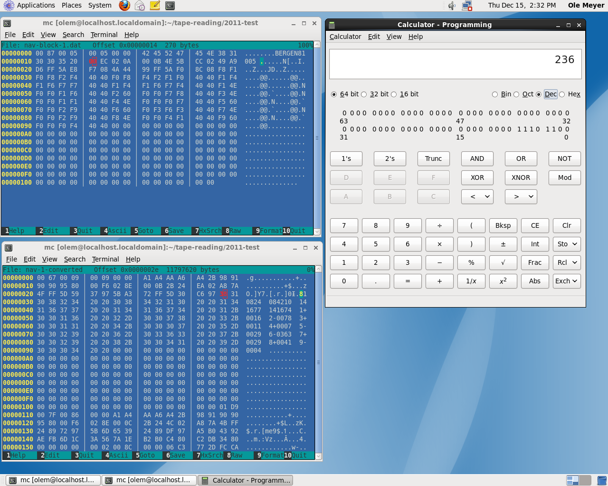Screen dimensions: 608x486
Task: Open the Calculator menu in the menu bar
Action: coord(345,37)
